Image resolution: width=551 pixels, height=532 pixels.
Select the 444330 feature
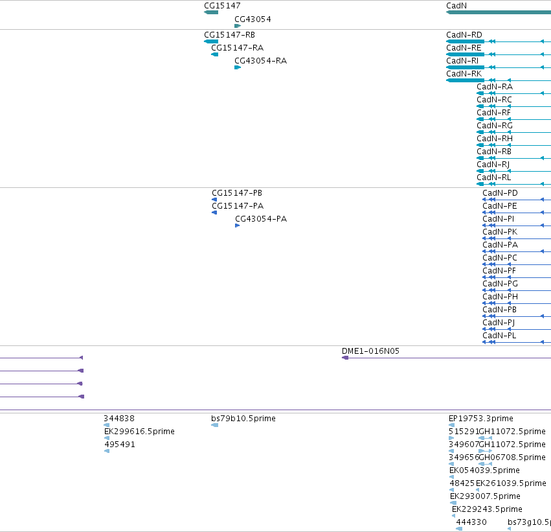coord(471,522)
